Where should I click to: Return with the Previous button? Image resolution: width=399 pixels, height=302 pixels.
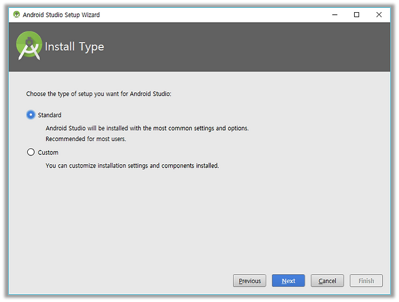(249, 280)
